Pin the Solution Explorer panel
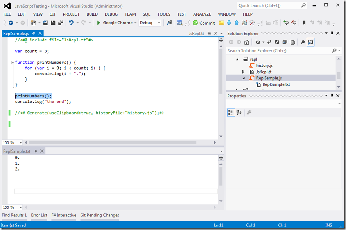Image resolution: width=346 pixels, height=230 pixels. coord(332,33)
